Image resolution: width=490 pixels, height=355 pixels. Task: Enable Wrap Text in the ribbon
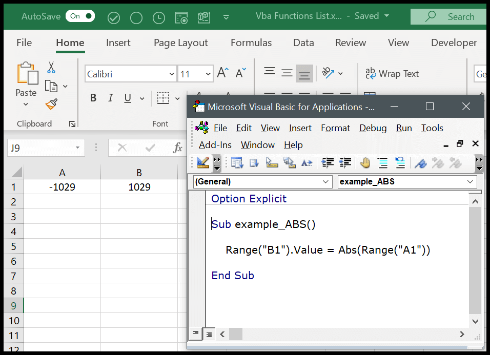(x=393, y=74)
